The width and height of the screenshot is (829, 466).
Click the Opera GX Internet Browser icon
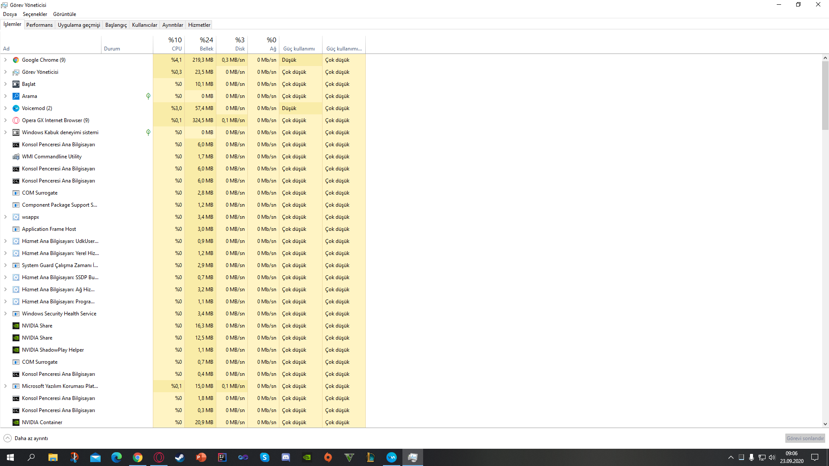(x=16, y=120)
